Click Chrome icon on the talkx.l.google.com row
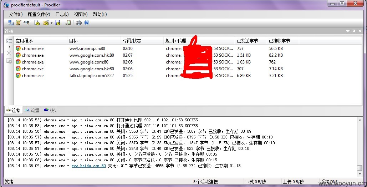The height and width of the screenshot is (187, 367). 18,75
